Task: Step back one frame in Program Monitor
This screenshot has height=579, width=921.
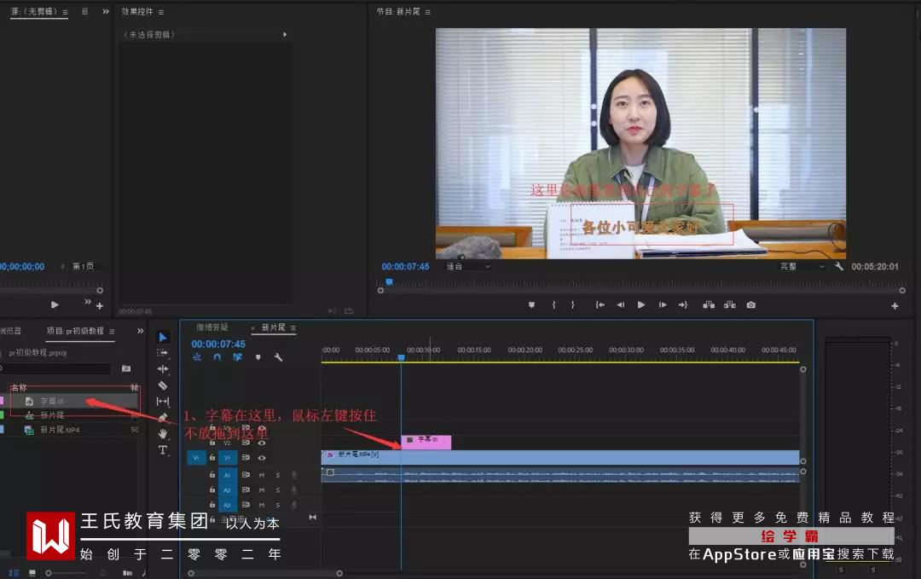Action: point(620,304)
